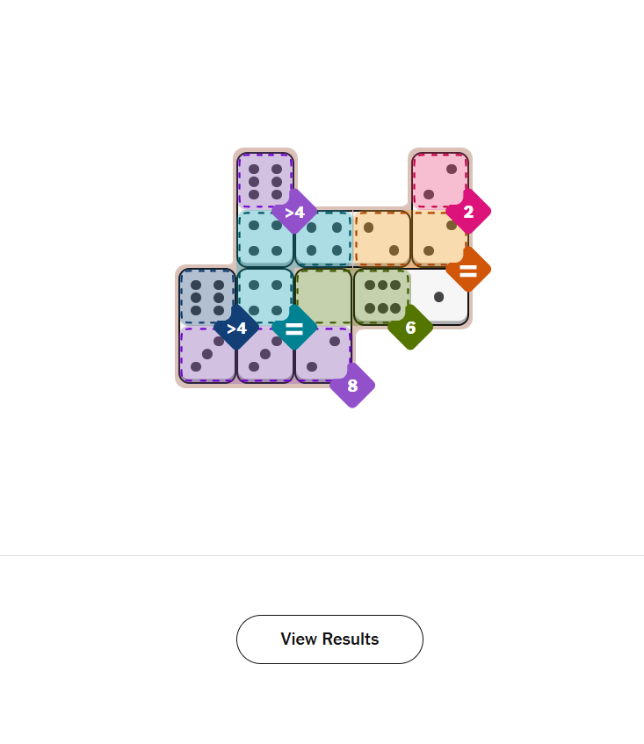This screenshot has width=644, height=744.
Task: Select the teal equals diamond badge
Action: coord(294,329)
